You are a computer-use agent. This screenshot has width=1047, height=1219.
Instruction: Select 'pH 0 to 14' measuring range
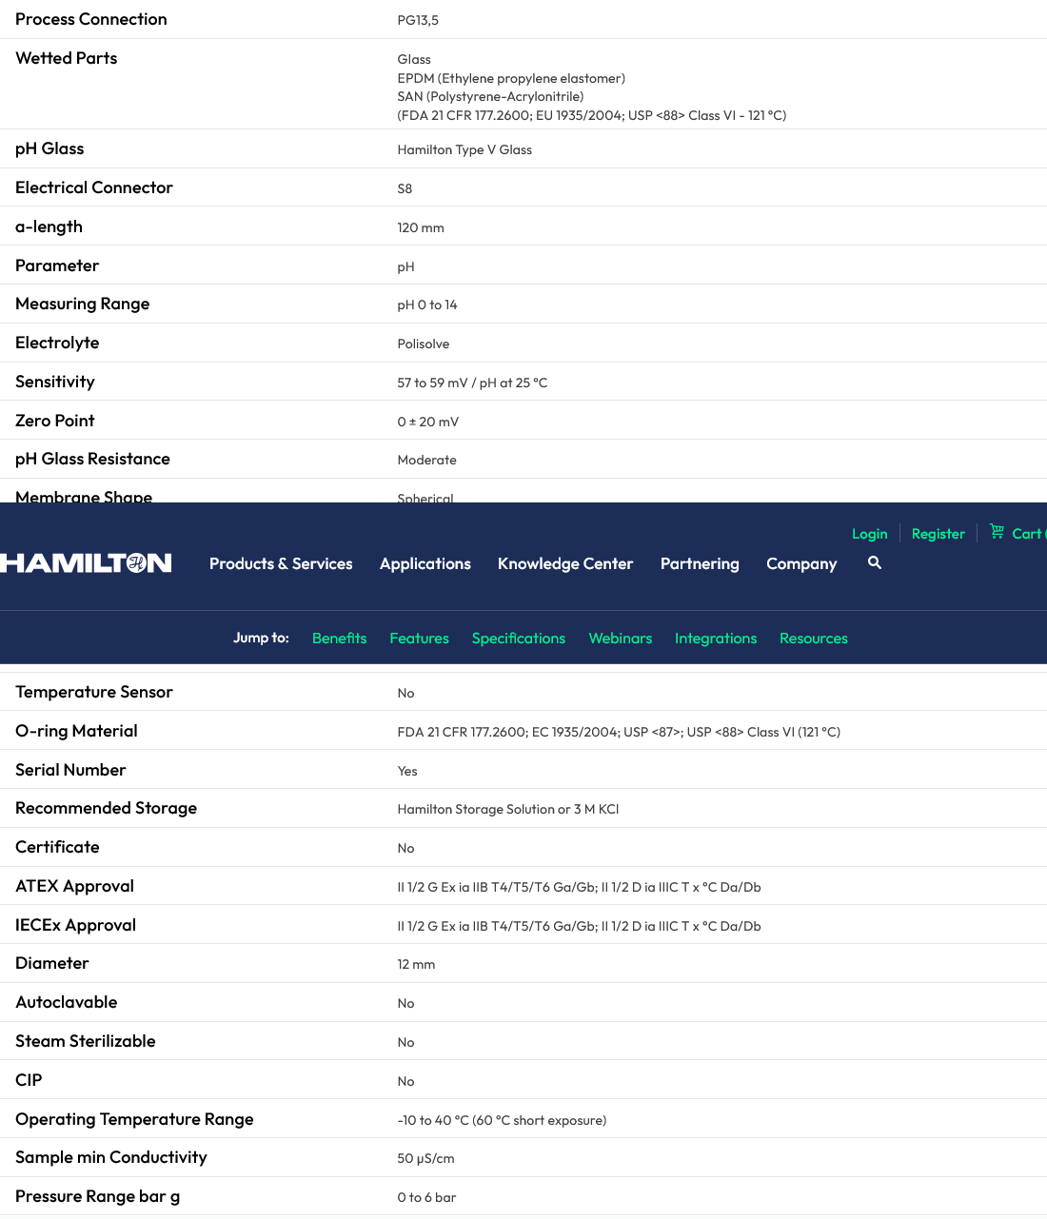tap(427, 305)
